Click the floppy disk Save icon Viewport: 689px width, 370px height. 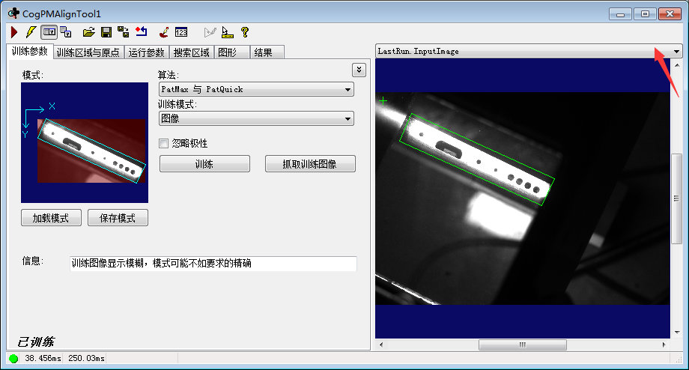106,32
